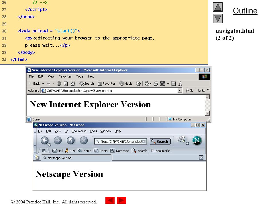Expand the Netscape URL bar dropdown

[144, 142]
